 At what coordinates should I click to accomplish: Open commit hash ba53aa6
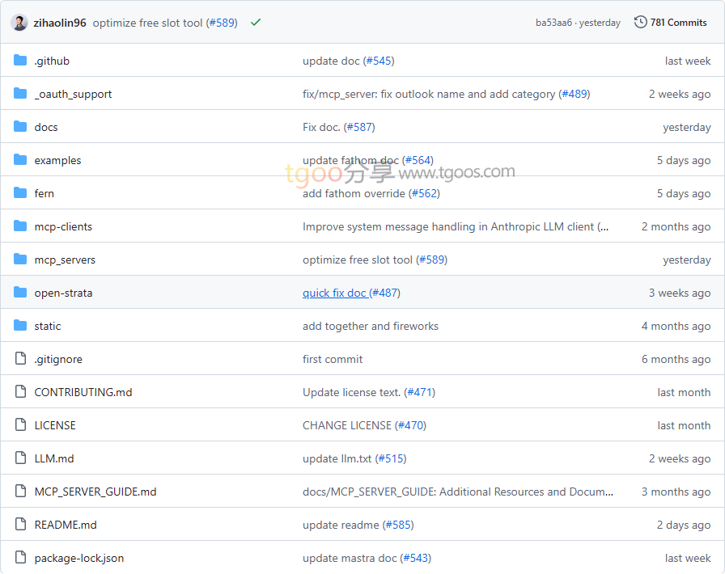pos(553,23)
